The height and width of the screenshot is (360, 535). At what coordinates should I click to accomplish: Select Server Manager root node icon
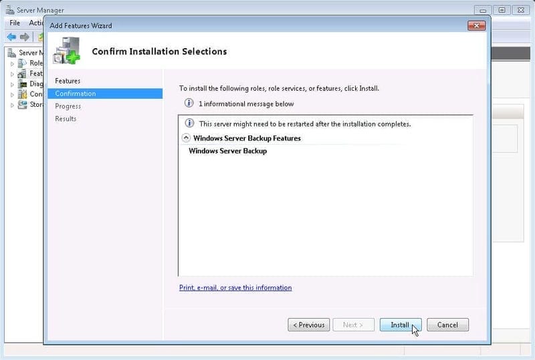click(x=12, y=53)
